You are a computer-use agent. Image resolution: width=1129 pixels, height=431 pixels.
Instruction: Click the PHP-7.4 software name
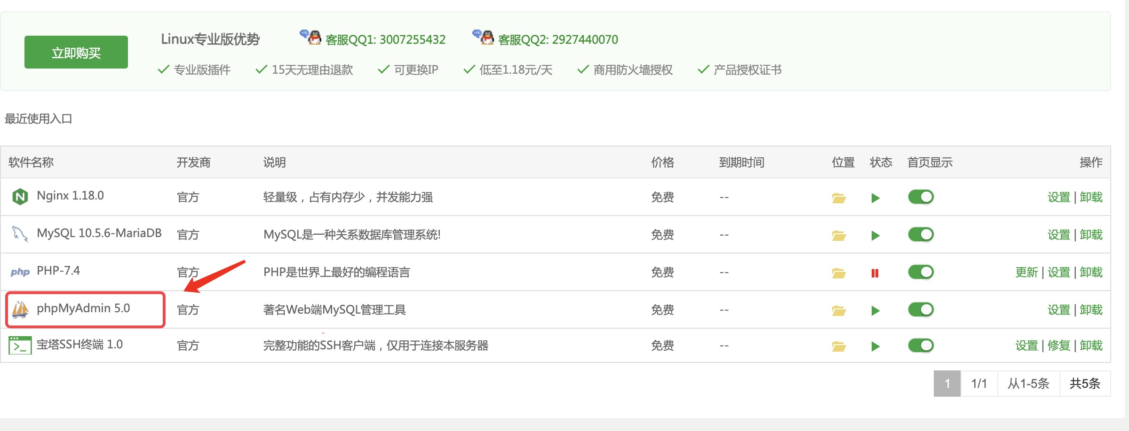[58, 270]
